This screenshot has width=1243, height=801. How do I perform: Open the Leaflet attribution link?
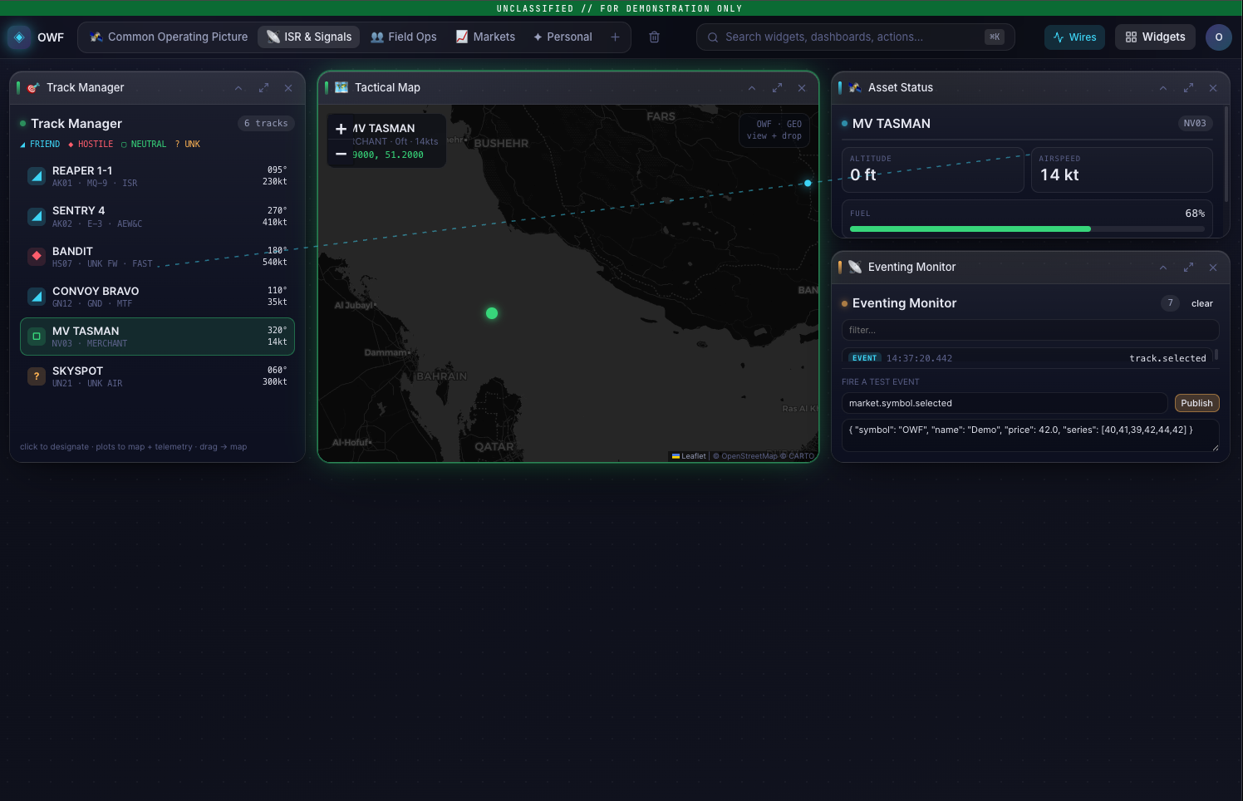[x=689, y=456]
